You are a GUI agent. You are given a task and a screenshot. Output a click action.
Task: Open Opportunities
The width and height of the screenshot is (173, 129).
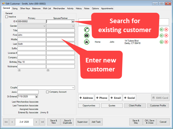89,106
